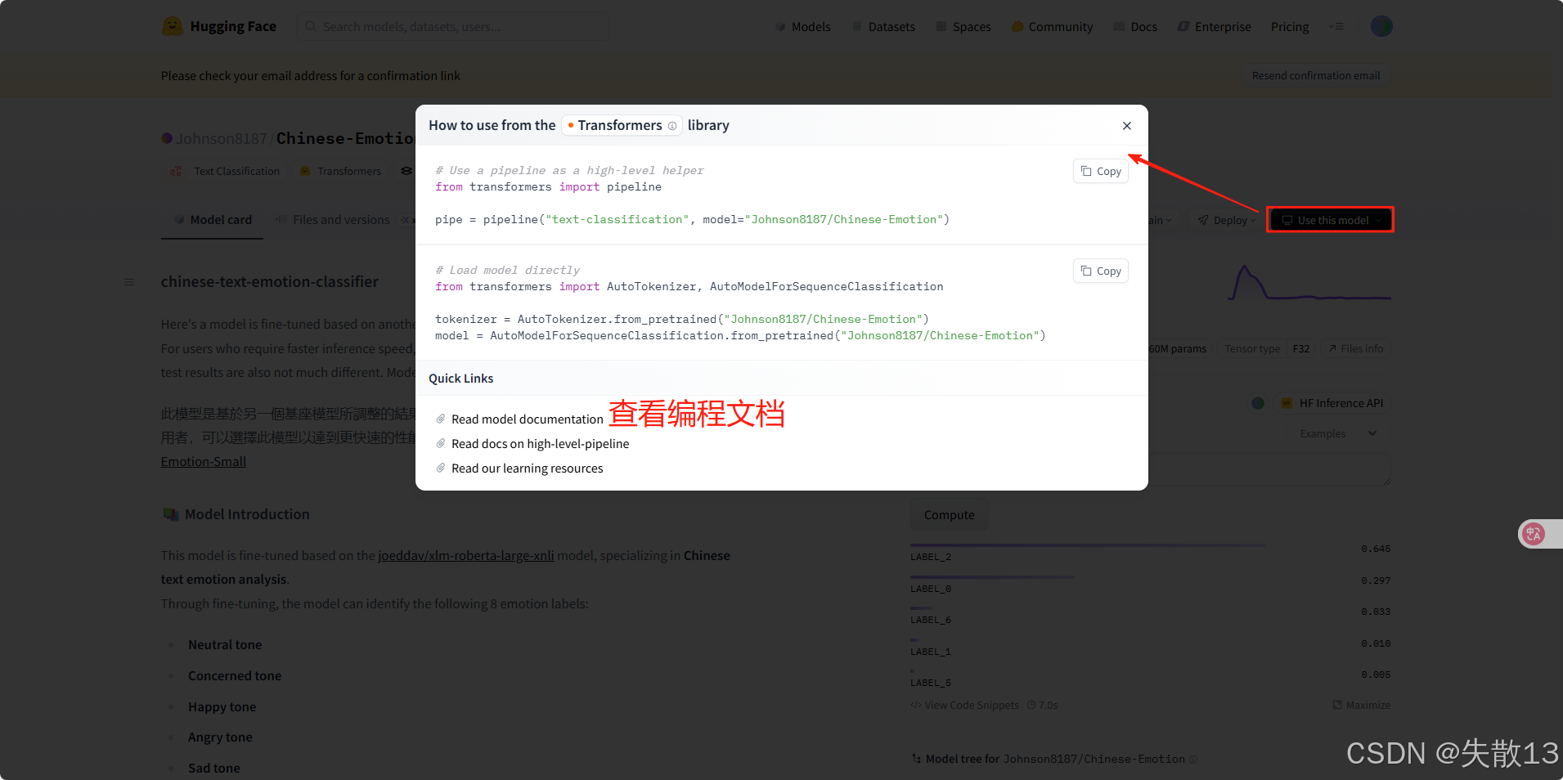Click paperclip icon beside Read model documentation
This screenshot has height=780, width=1563.
tap(441, 419)
